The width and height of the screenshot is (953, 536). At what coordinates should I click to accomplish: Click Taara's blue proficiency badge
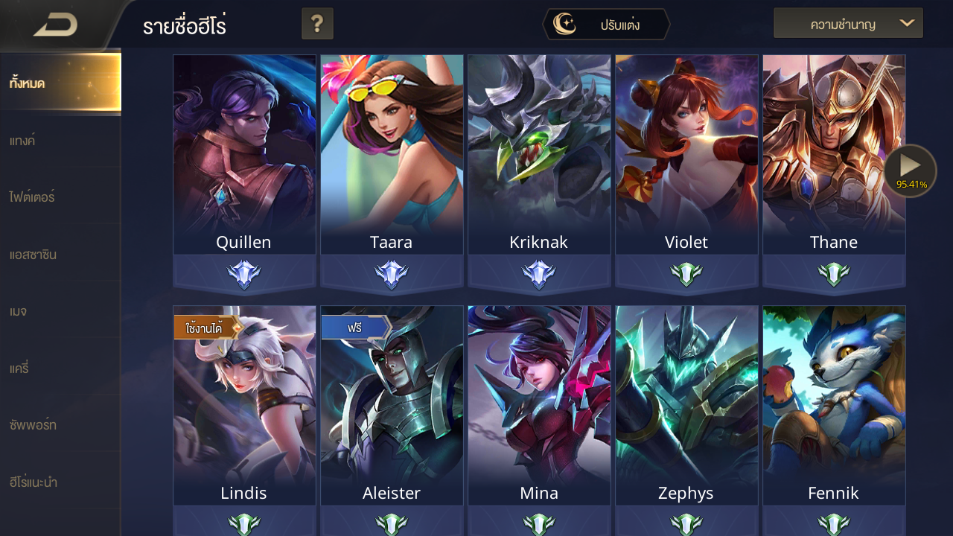tap(391, 275)
